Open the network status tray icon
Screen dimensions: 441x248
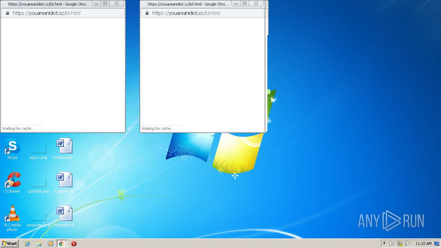tap(400, 244)
